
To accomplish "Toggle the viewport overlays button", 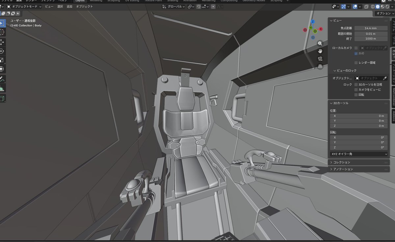I will (355, 7).
